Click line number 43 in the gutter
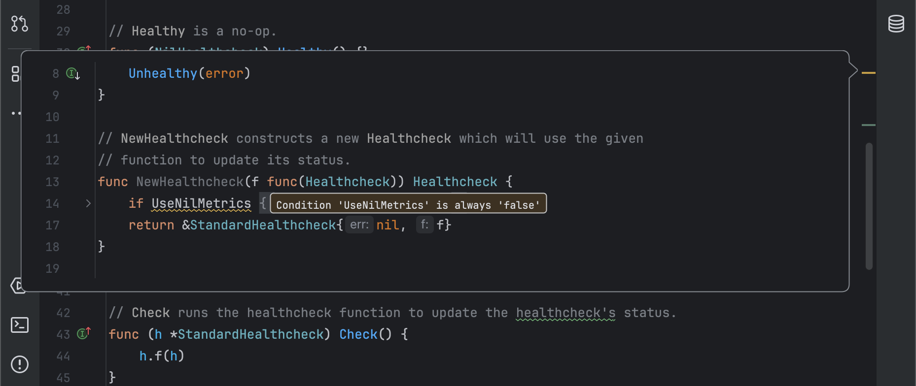The height and width of the screenshot is (386, 916). (63, 334)
